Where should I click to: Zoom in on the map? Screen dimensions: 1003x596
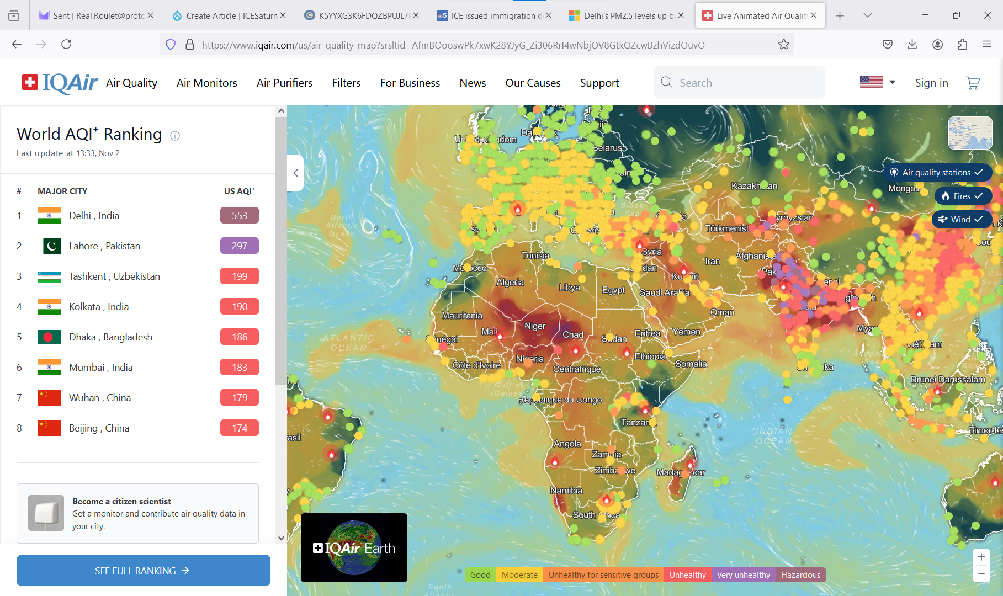[981, 557]
